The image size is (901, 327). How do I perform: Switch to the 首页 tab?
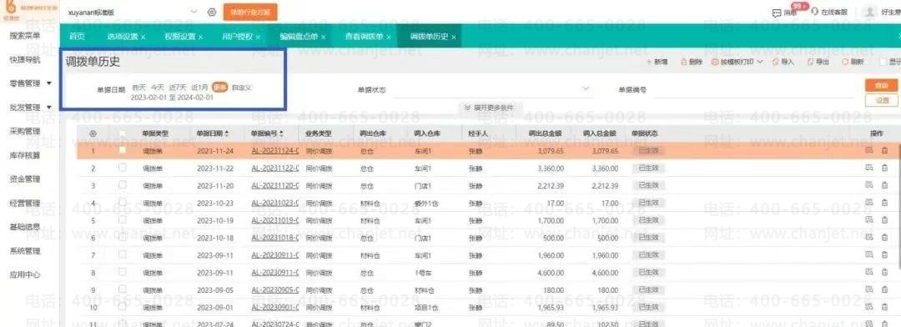[77, 36]
